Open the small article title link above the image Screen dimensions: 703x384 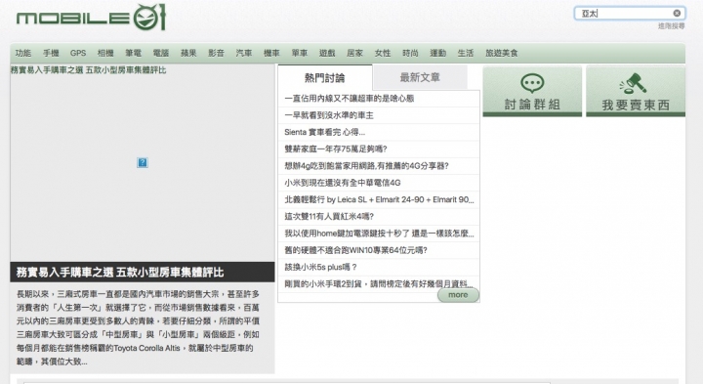coord(88,70)
